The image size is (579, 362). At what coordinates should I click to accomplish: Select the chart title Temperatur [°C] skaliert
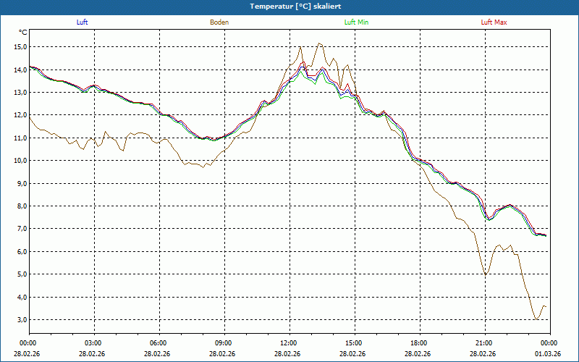[x=295, y=7]
